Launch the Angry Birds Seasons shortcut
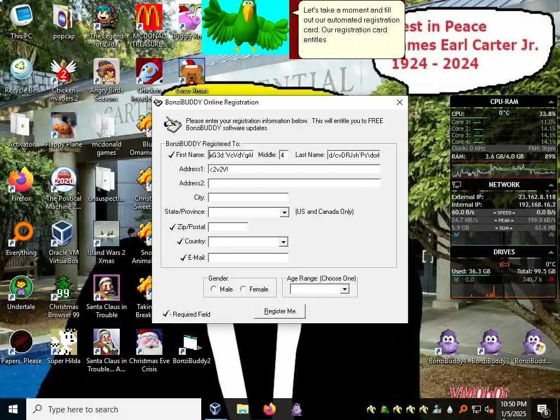 click(x=107, y=80)
